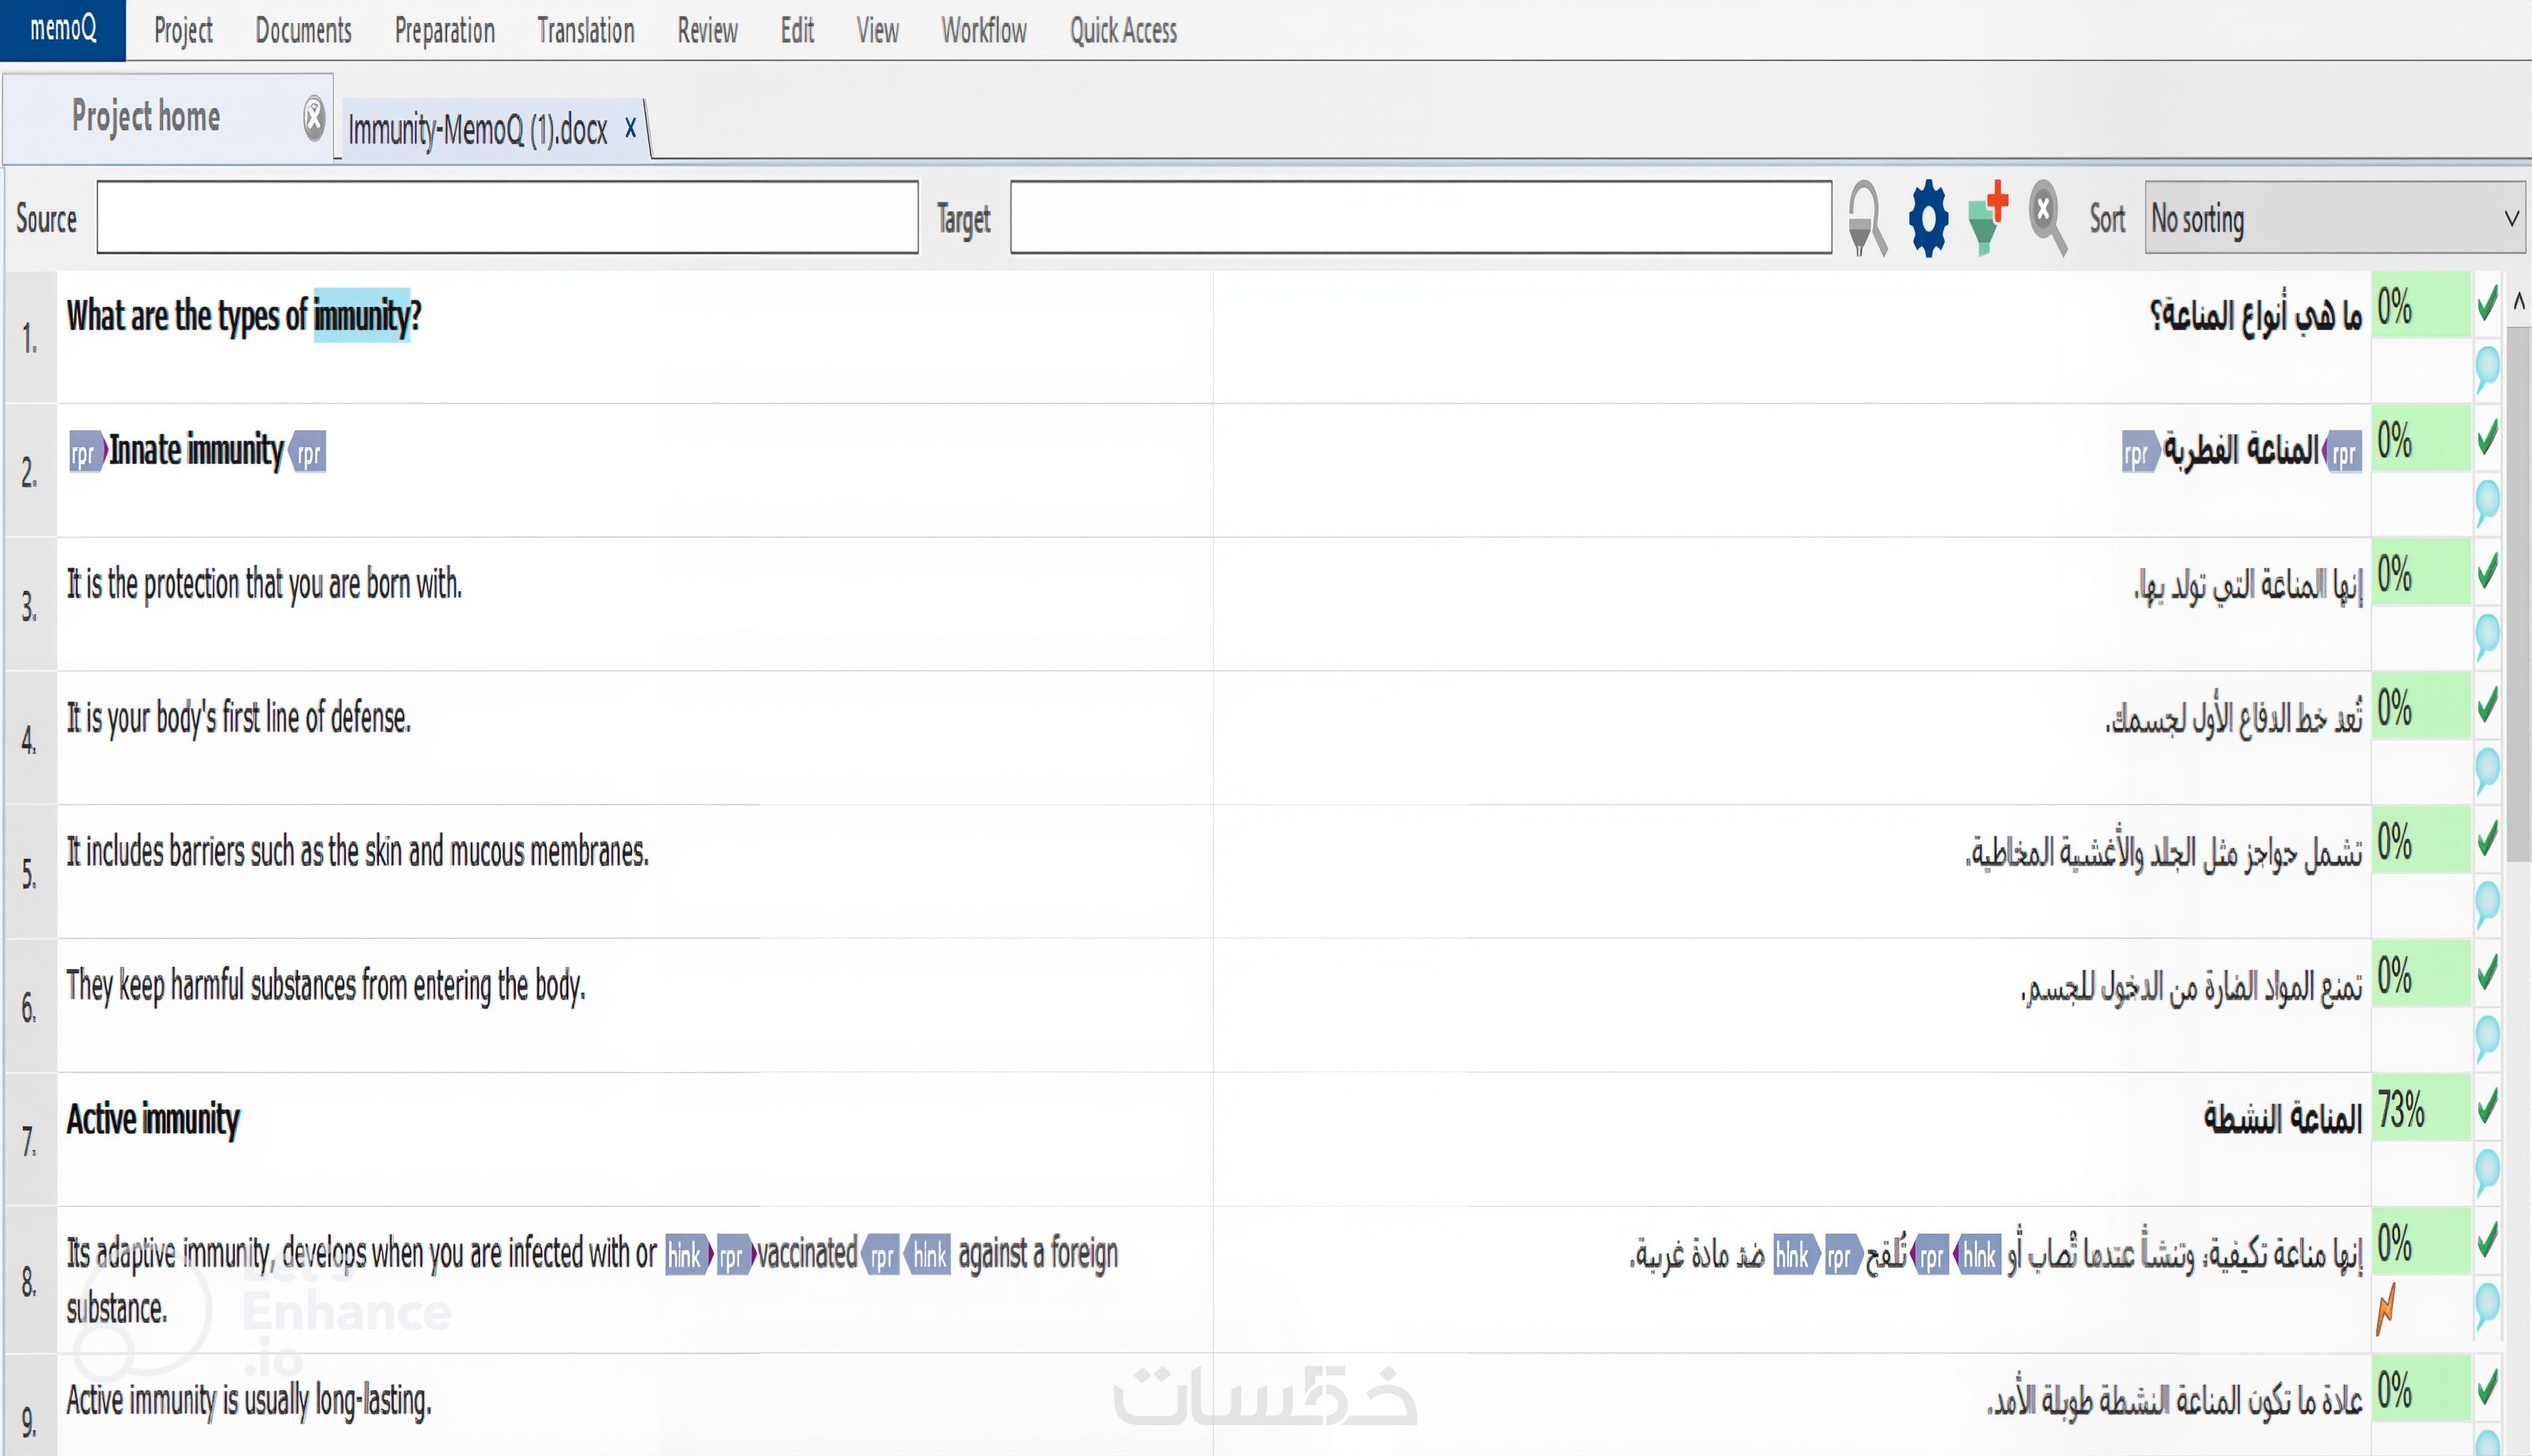Toggle the confirmed checkmark on row 7
Image resolution: width=2532 pixels, height=1456 pixels.
[2487, 1106]
